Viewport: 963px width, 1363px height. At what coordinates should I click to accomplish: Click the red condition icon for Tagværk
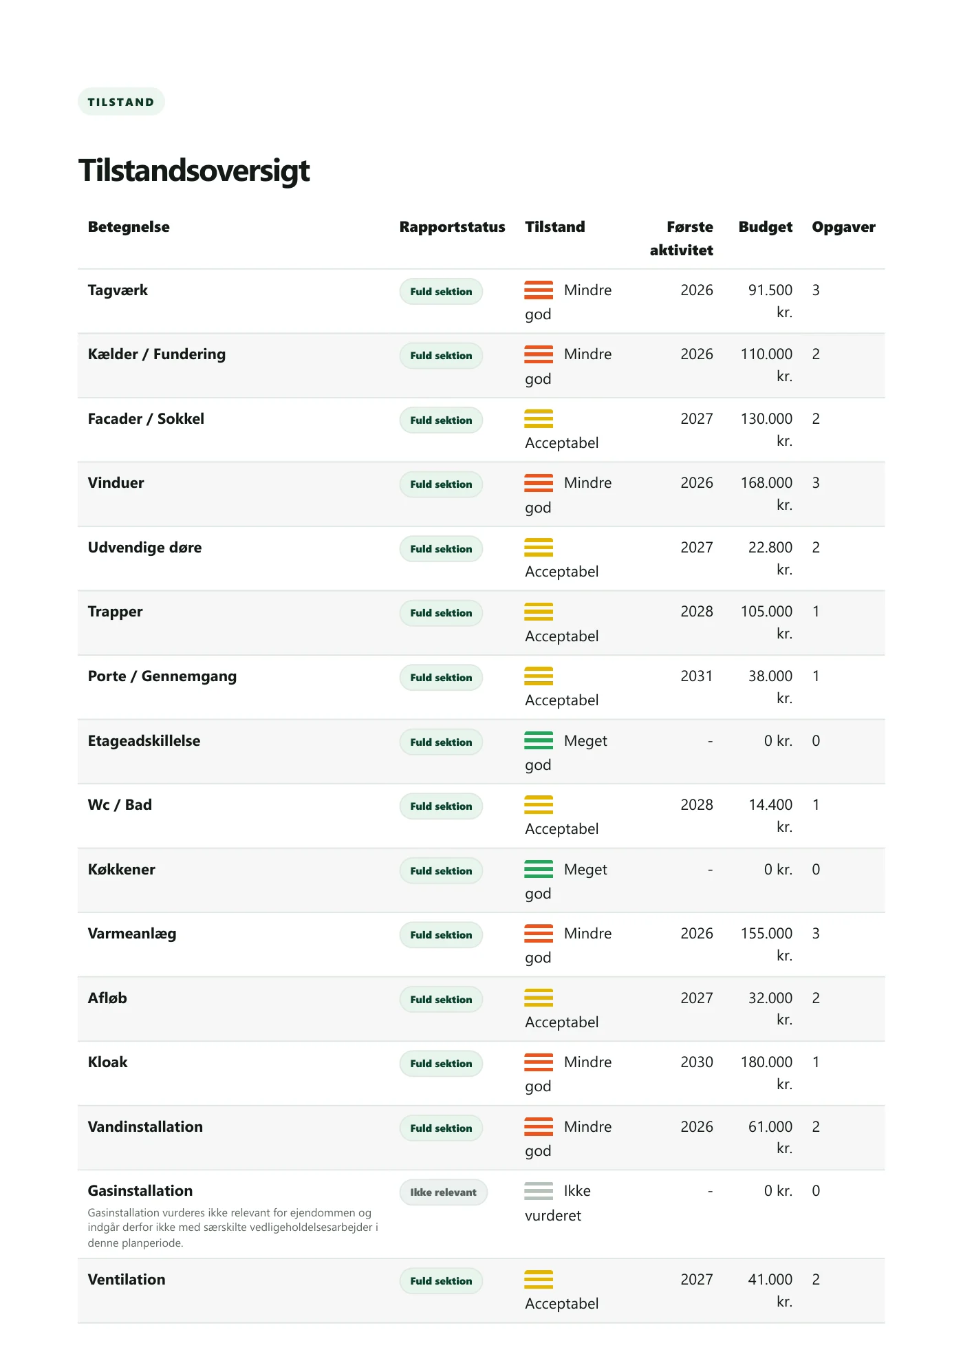click(539, 290)
